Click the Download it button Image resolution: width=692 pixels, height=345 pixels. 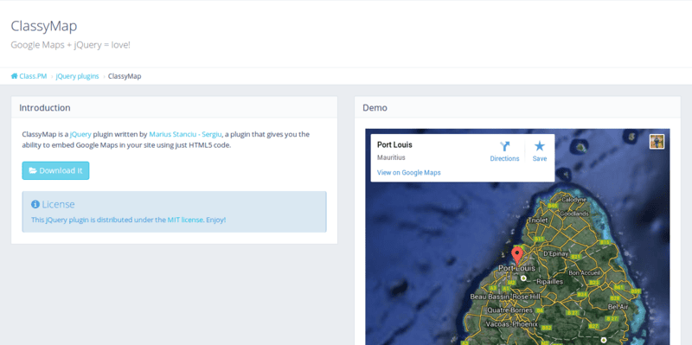pos(55,170)
